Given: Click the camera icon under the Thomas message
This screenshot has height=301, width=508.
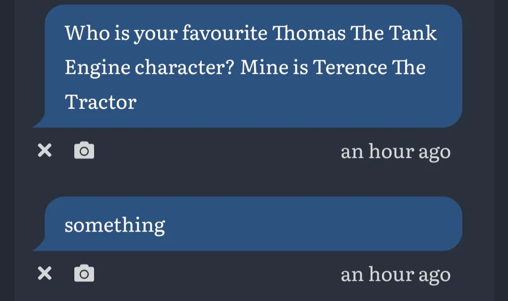Looking at the screenshot, I should pos(84,150).
